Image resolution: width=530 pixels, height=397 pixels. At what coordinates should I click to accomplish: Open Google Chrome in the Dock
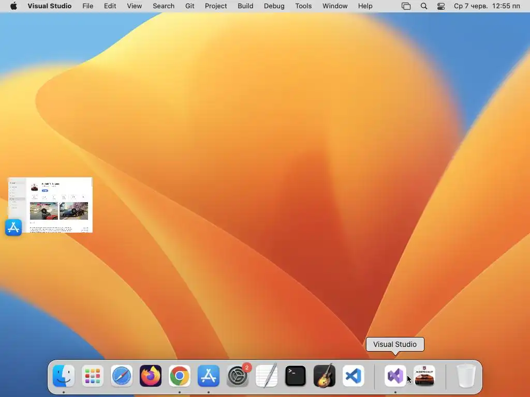(x=180, y=376)
